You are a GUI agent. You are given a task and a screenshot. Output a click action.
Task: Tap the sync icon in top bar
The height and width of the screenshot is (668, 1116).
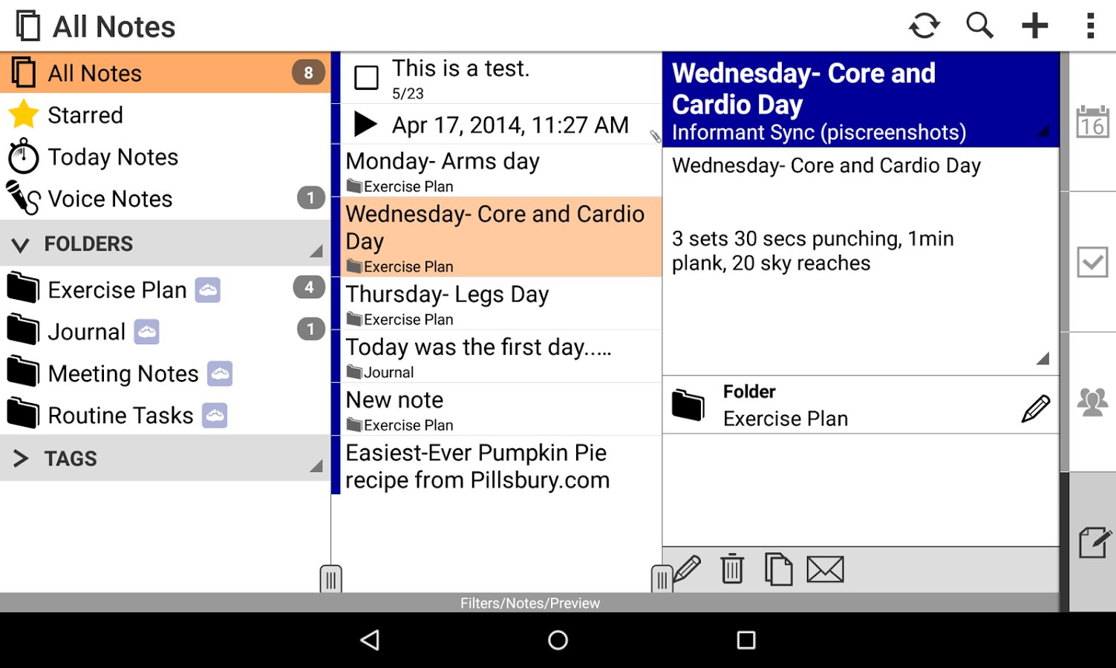pyautogui.click(x=924, y=26)
